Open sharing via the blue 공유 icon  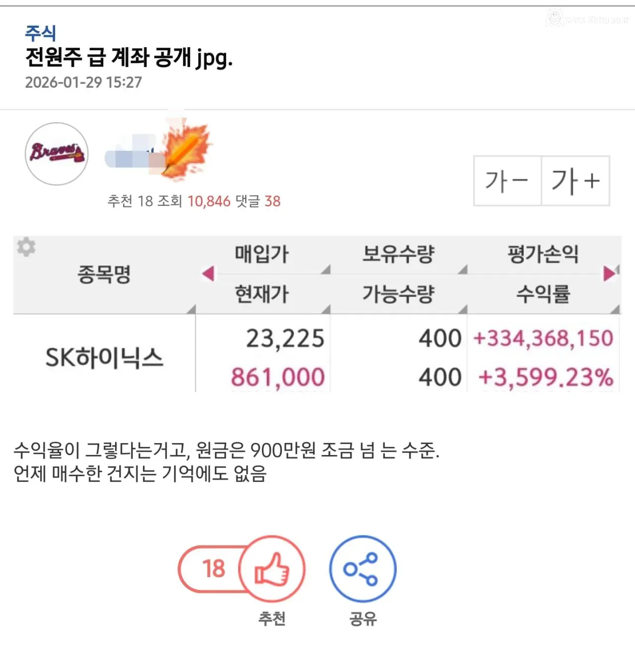(x=363, y=569)
